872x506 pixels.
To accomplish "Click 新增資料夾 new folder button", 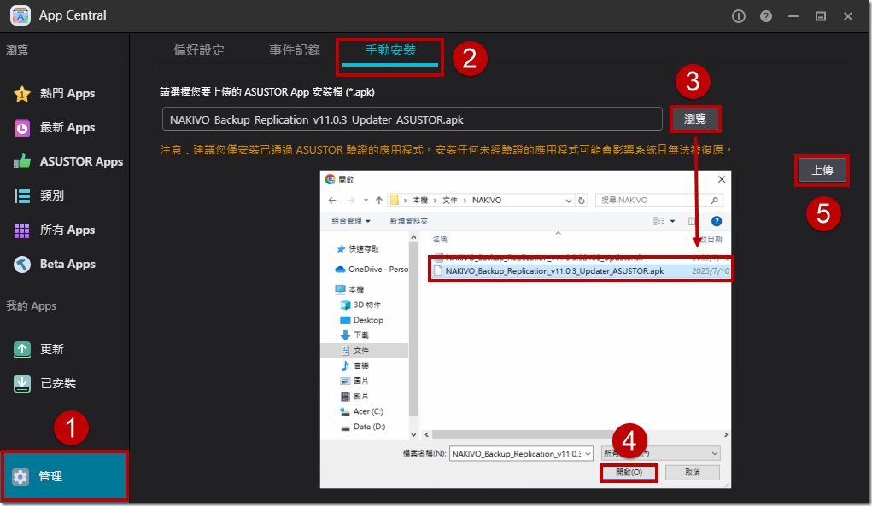I will [x=409, y=221].
